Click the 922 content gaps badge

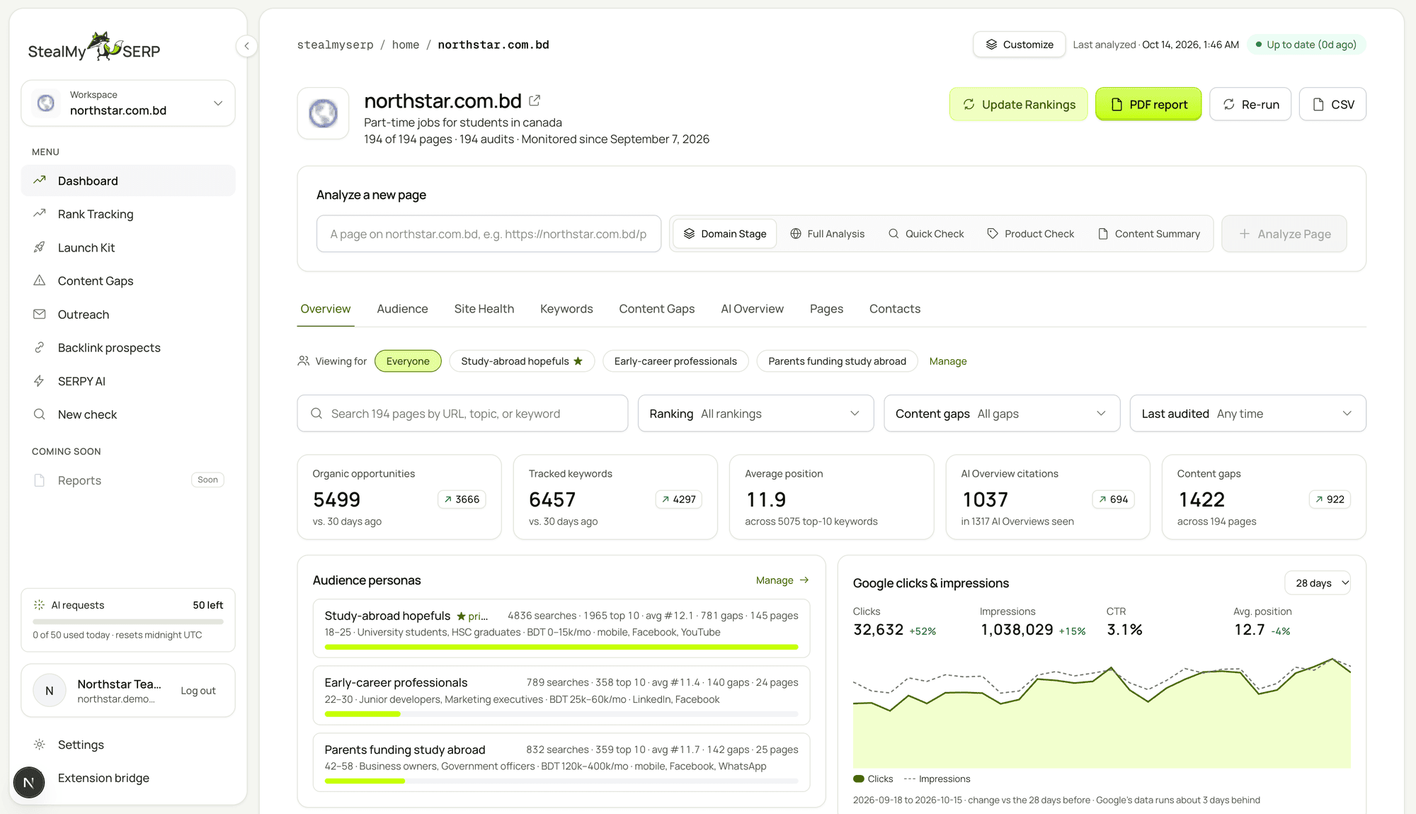1330,499
